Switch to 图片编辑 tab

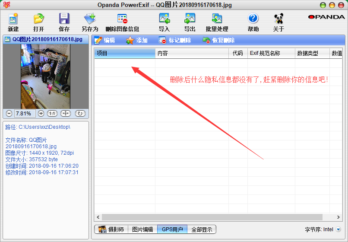pyautogui.click(x=142, y=229)
